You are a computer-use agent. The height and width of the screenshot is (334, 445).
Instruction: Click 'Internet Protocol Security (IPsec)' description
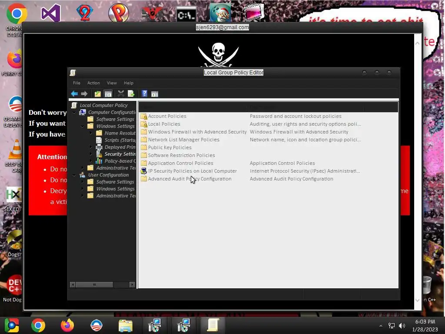tap(305, 171)
